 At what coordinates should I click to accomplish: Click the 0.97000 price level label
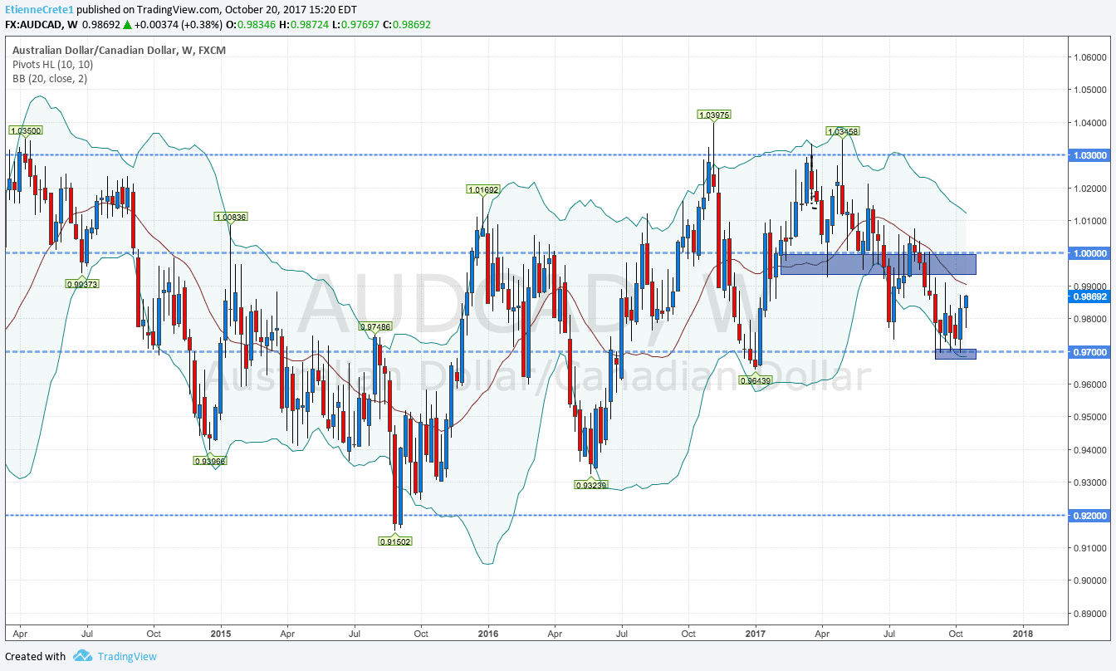(x=1089, y=351)
